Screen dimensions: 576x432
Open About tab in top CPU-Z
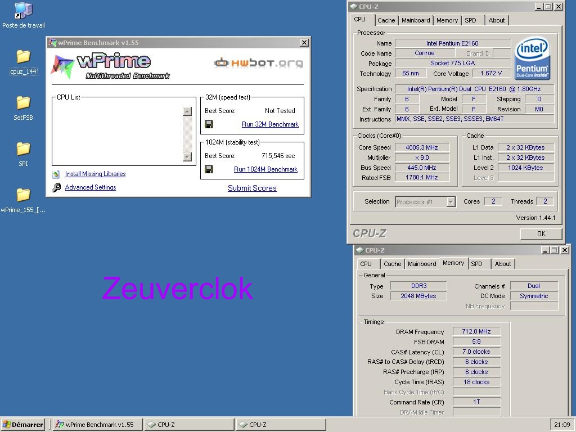coord(496,20)
